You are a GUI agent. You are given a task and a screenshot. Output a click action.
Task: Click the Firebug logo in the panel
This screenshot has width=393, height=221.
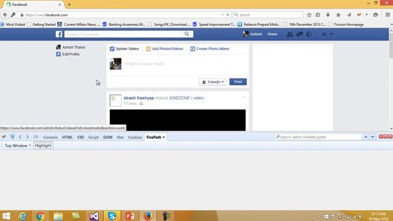click(x=4, y=137)
